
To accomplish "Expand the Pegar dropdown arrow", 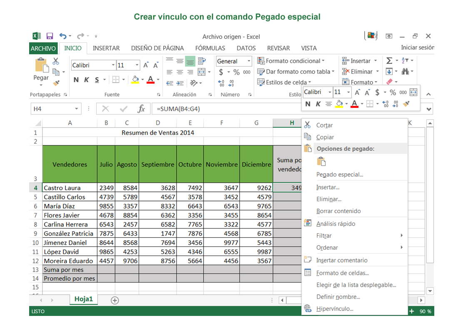I will (x=41, y=85).
